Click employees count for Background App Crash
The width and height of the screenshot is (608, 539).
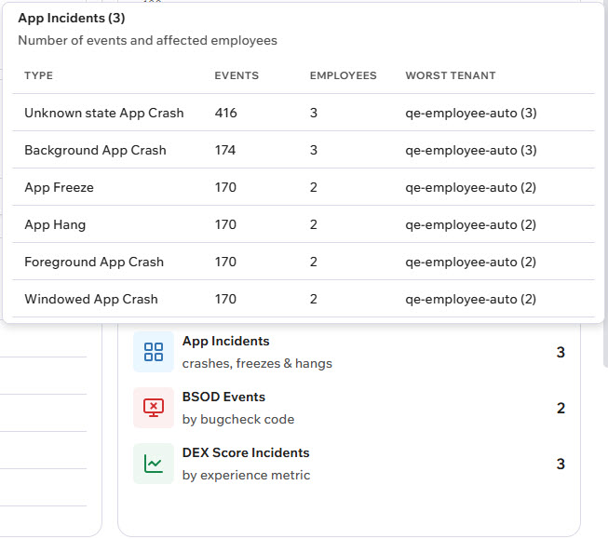[314, 150]
